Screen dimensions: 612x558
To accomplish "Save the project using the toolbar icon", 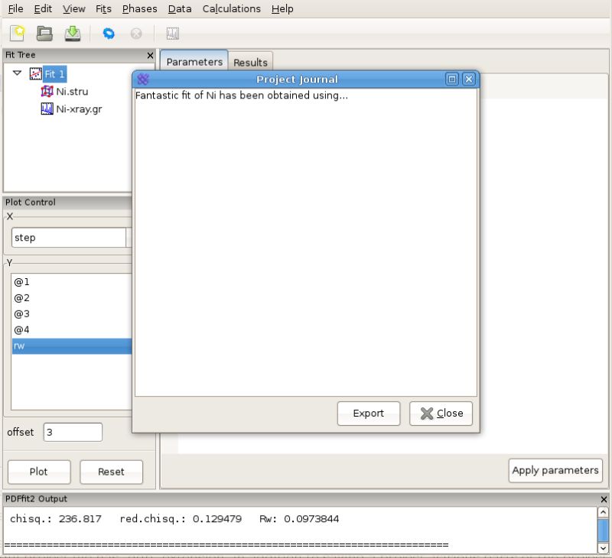I will tap(73, 33).
